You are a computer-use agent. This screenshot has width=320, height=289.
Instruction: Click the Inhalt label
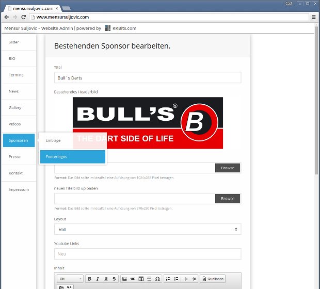tap(59, 268)
